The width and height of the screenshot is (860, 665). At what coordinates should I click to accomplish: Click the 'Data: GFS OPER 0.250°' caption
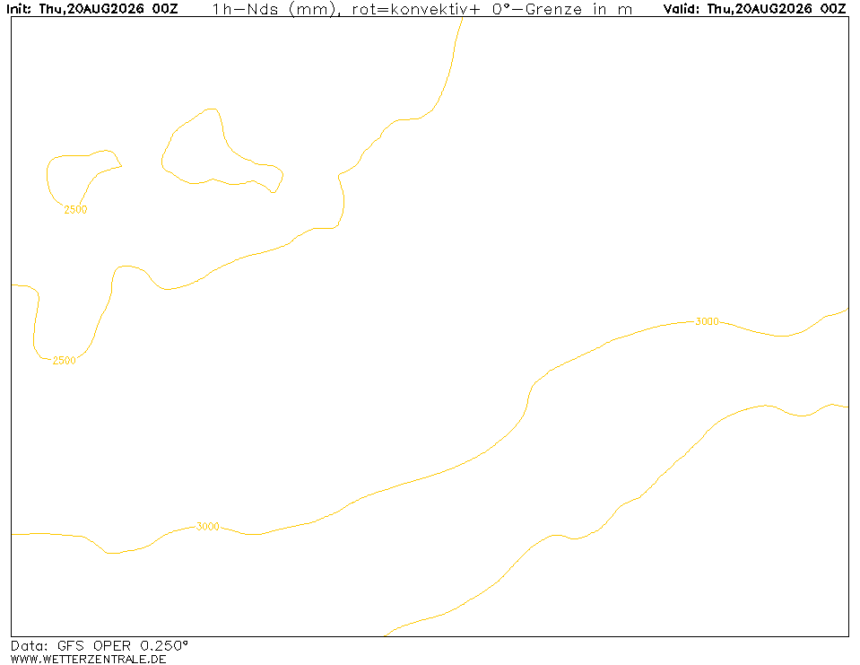(x=100, y=645)
